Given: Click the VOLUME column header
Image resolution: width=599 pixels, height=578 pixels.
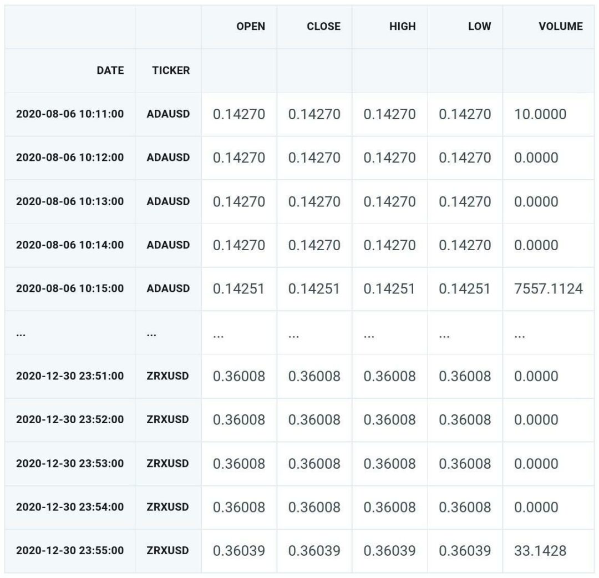Looking at the screenshot, I should pos(560,27).
